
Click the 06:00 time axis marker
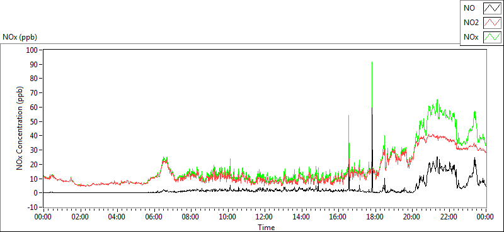pyautogui.click(x=154, y=217)
